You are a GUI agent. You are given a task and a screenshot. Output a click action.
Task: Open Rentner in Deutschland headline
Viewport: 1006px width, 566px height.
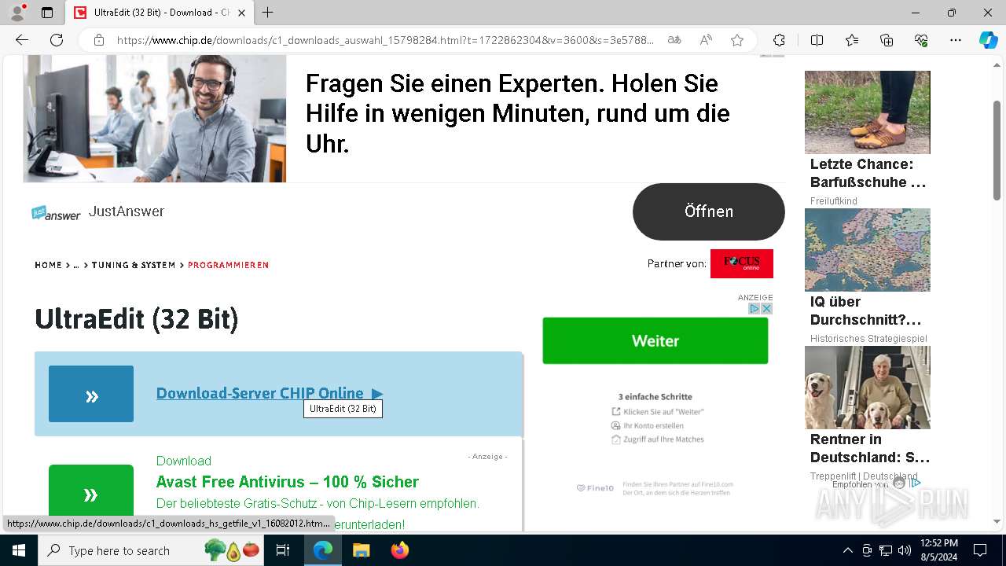point(870,448)
